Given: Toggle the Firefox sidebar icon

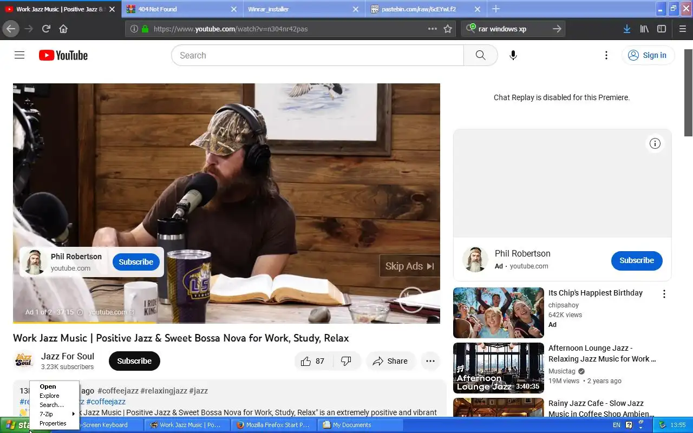Looking at the screenshot, I should pyautogui.click(x=662, y=29).
